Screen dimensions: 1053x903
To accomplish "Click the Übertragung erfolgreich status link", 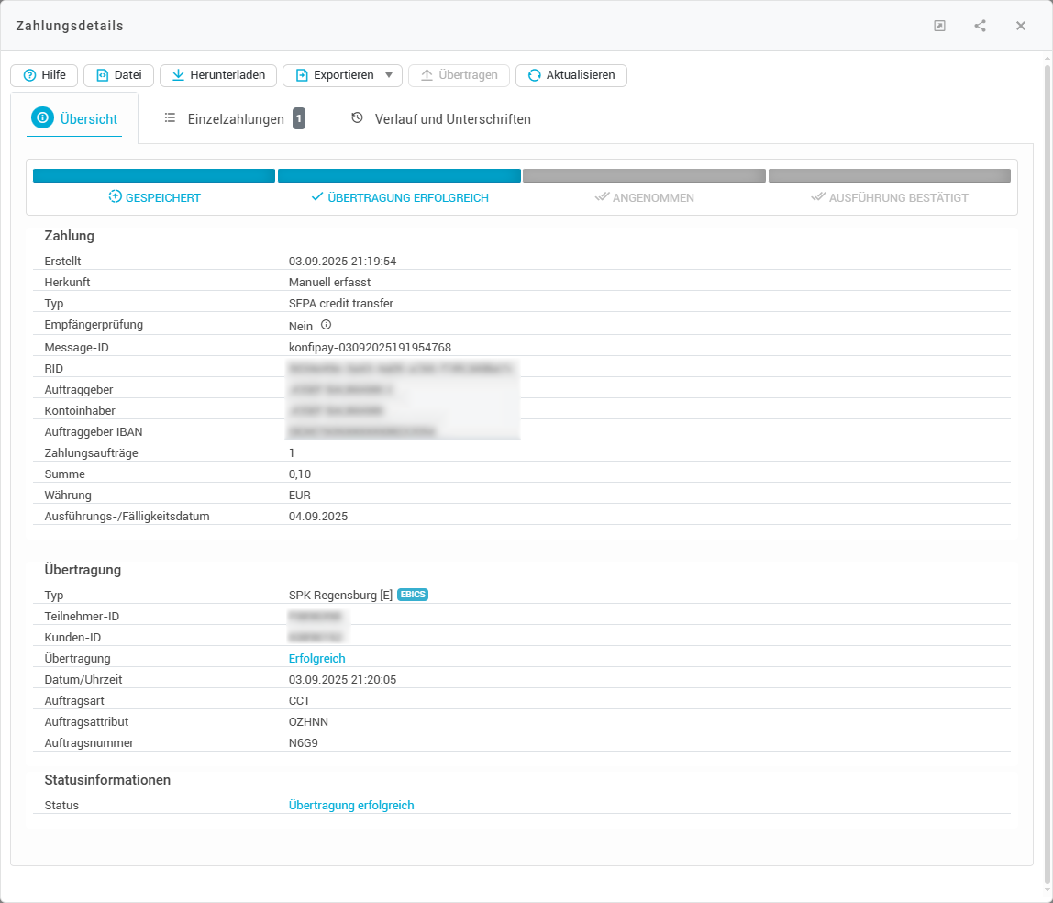I will click(351, 806).
